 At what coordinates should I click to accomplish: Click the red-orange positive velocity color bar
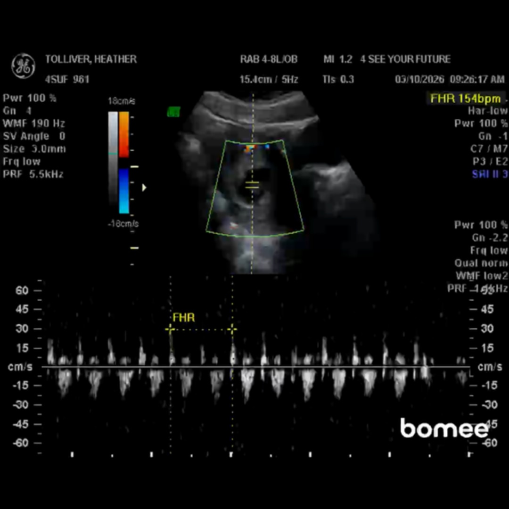pos(123,134)
